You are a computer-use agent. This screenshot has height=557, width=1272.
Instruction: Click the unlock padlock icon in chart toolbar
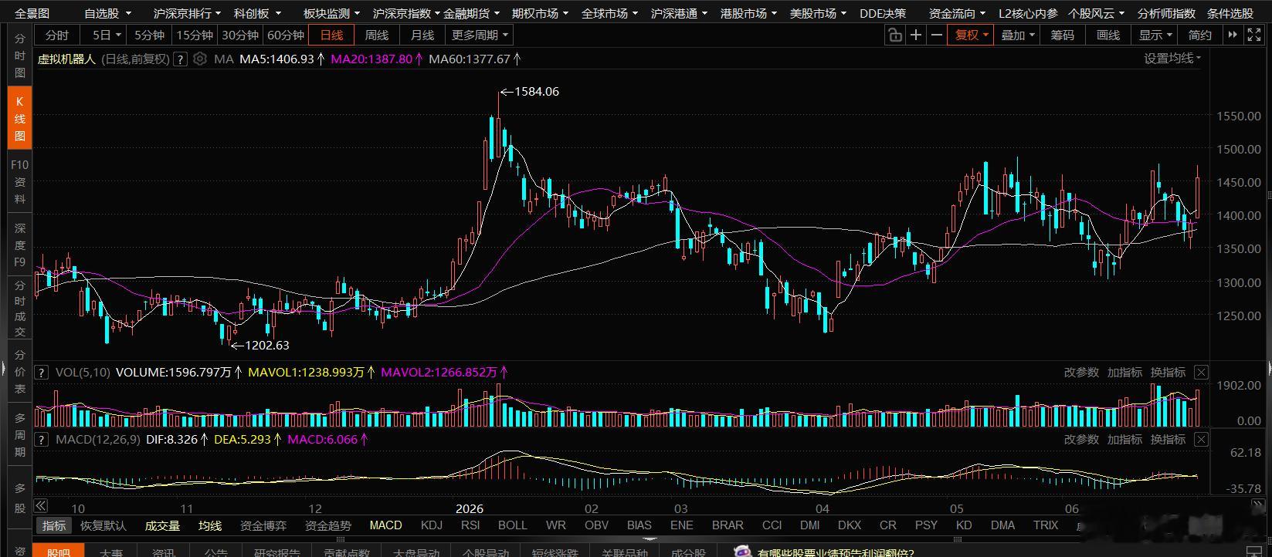tap(894, 35)
